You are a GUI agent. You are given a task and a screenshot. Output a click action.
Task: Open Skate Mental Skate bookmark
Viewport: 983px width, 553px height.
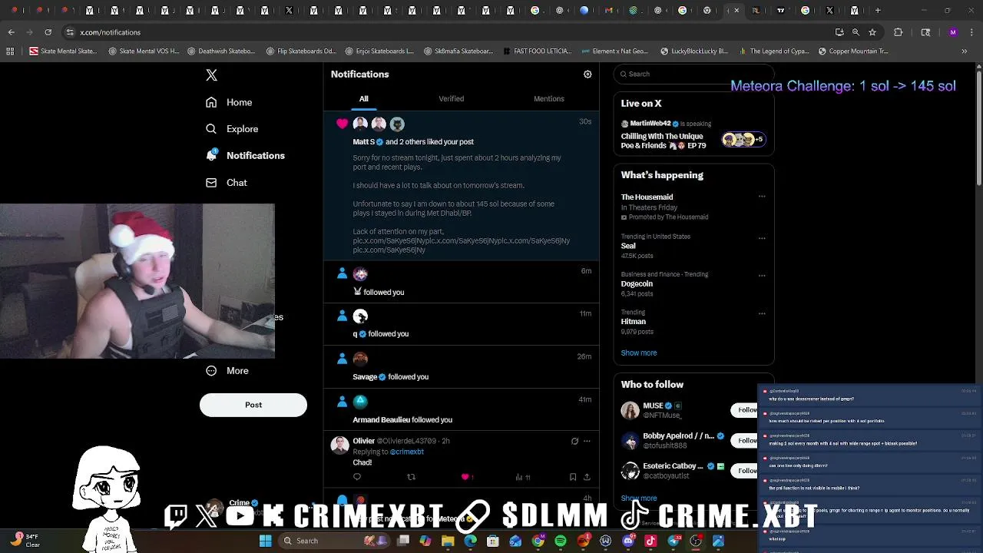tap(63, 51)
